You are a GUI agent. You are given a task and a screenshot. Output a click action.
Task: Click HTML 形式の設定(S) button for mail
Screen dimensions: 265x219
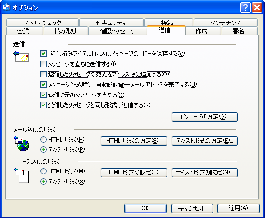coord(134,141)
